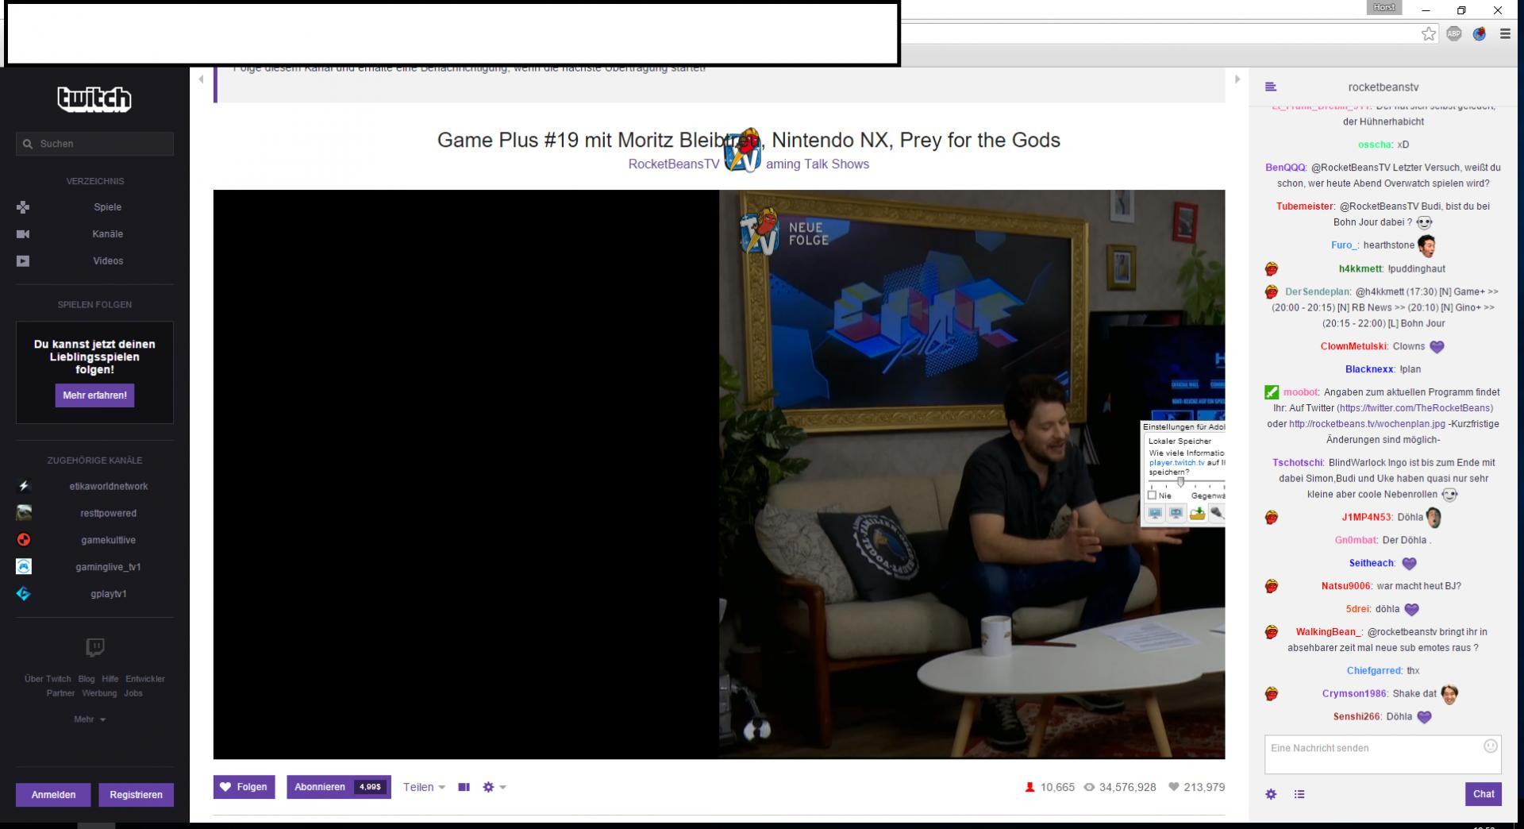Click the etikaworldnetwork channel avatar

[x=24, y=487]
